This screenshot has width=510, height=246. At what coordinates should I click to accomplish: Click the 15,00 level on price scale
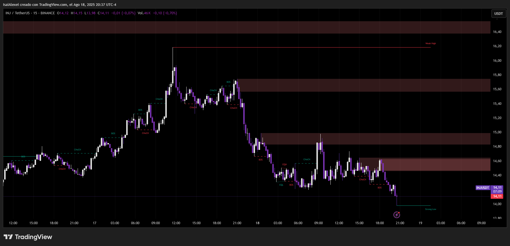click(497, 132)
